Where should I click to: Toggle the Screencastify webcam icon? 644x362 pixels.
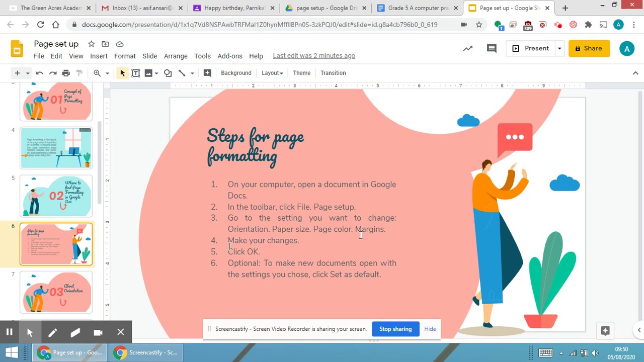click(x=98, y=332)
